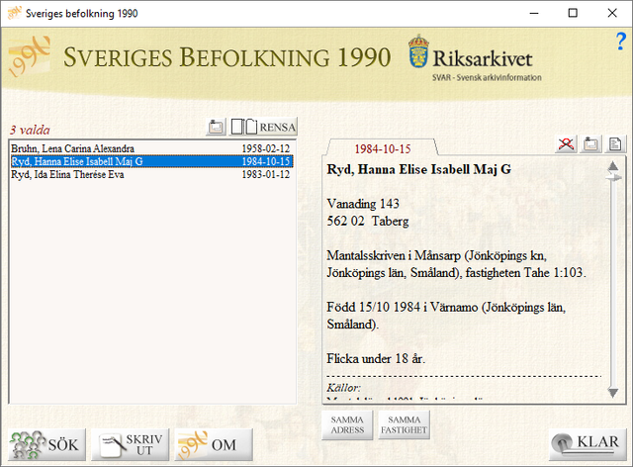Viewport: 633px width, 467px height.
Task: Click the save-person icon above the detail panel
Action: pyautogui.click(x=591, y=144)
